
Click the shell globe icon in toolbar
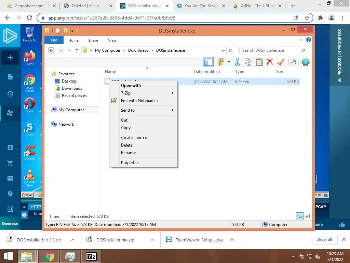pyautogui.click(x=305, y=62)
